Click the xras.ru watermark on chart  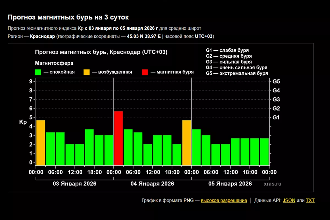(x=272, y=184)
